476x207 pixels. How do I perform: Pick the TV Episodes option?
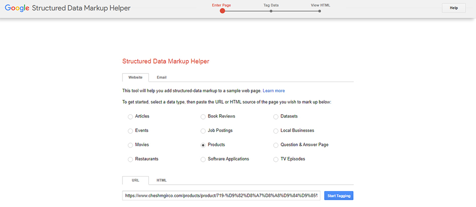276,159
